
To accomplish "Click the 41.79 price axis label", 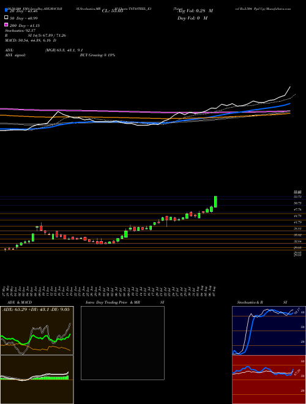I will pos(298,222).
